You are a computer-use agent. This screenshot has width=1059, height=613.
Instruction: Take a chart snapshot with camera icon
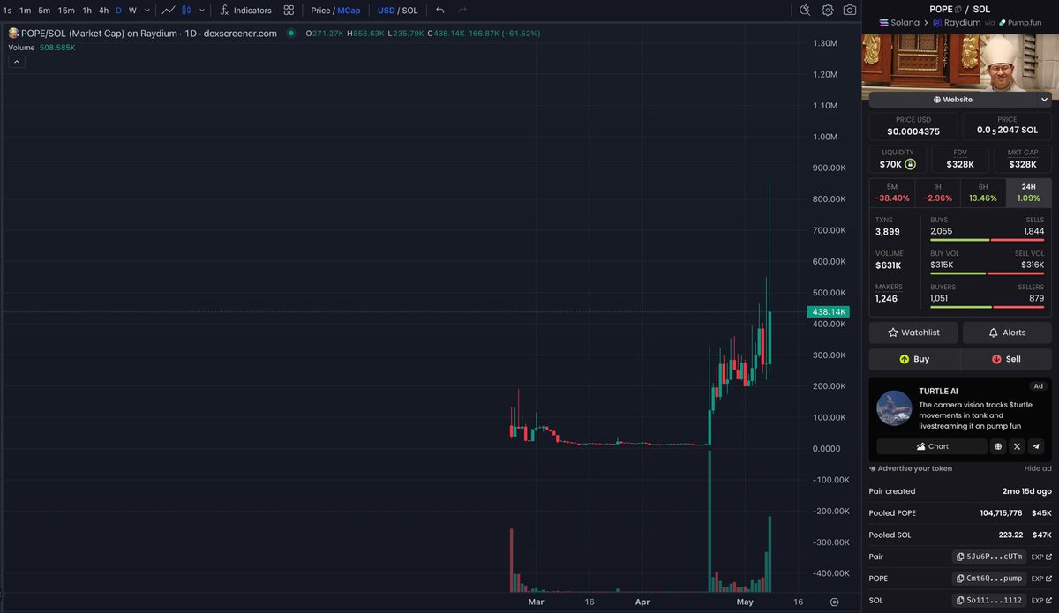(x=849, y=11)
